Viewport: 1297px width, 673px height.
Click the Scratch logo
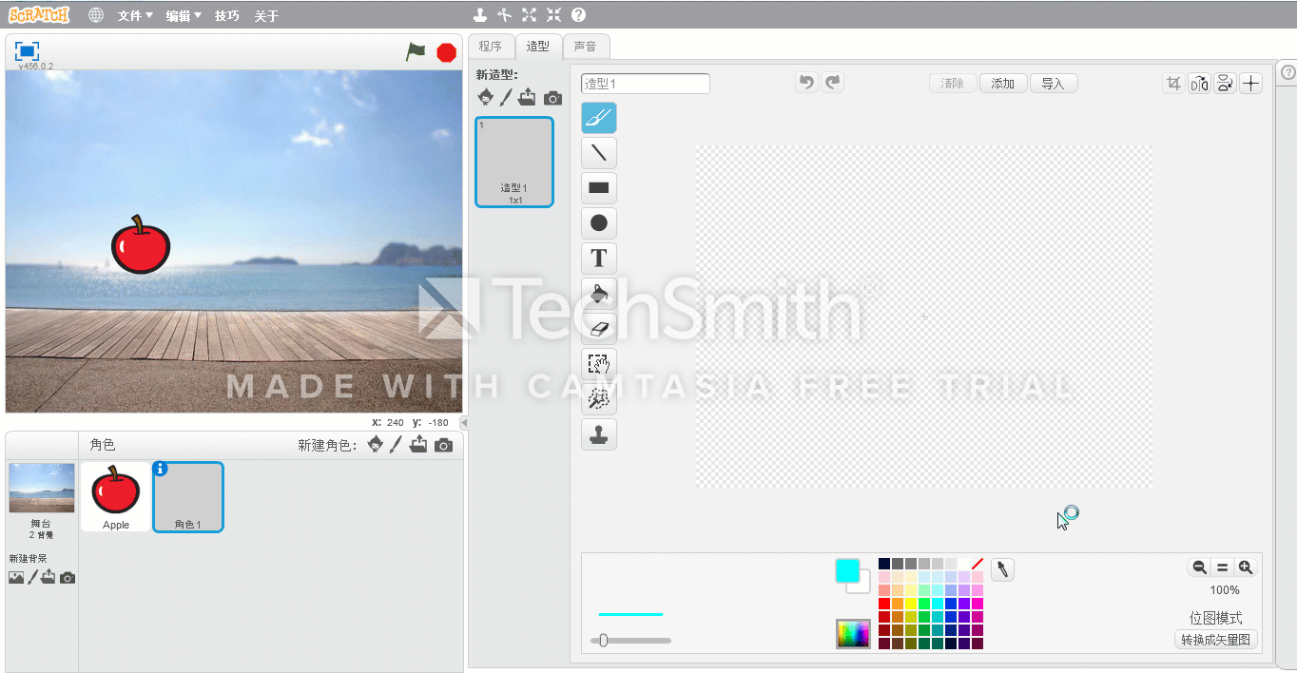(40, 15)
